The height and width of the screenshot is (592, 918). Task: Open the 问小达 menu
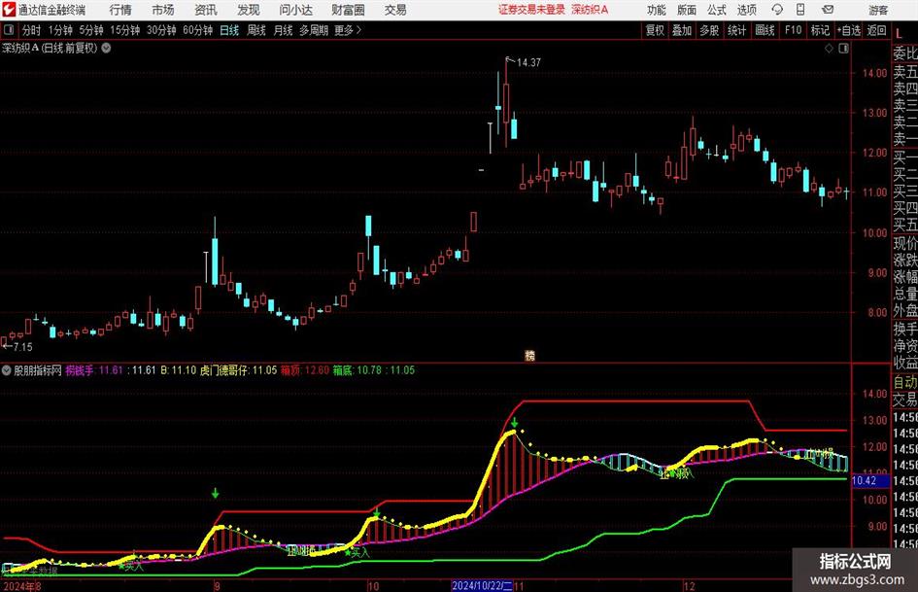pos(295,10)
